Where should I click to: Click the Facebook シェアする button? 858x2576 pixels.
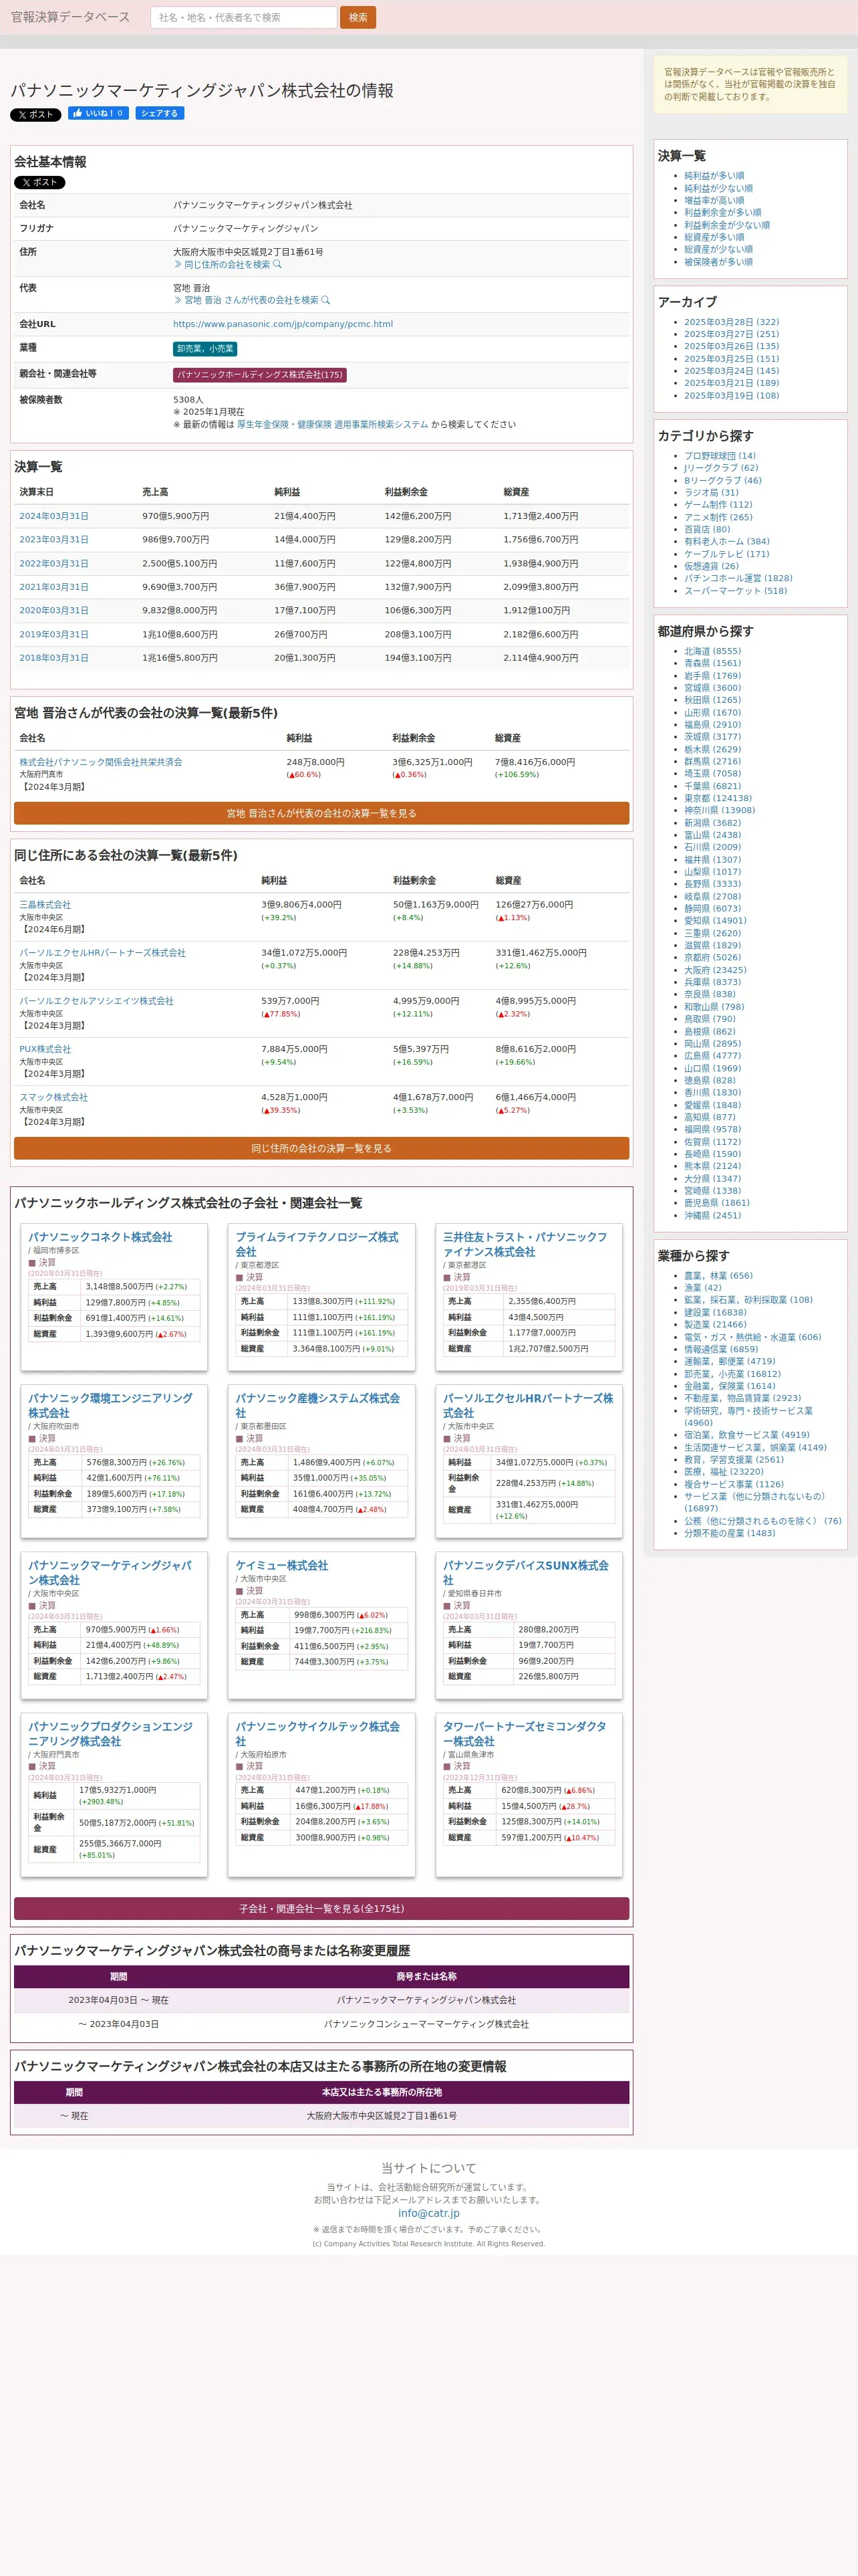click(160, 114)
